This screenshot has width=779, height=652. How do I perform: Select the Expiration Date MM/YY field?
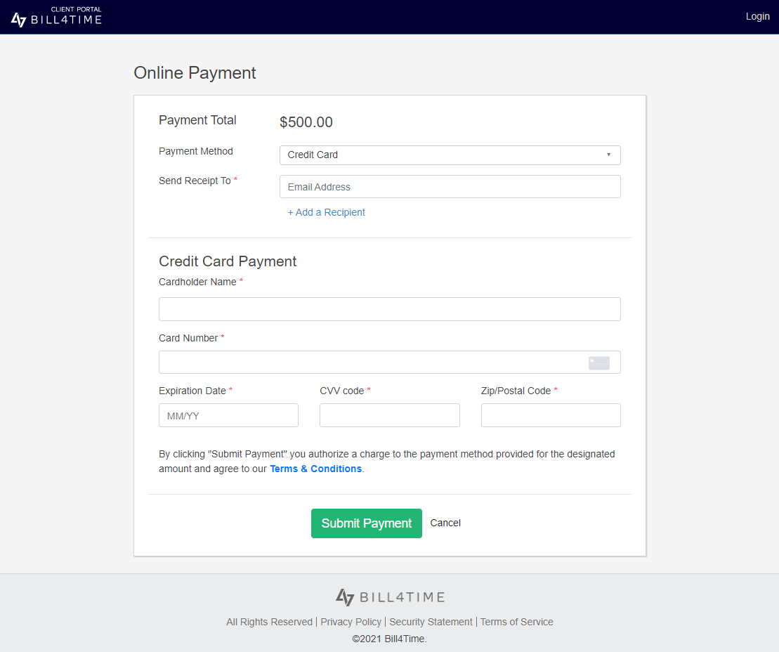pos(228,415)
